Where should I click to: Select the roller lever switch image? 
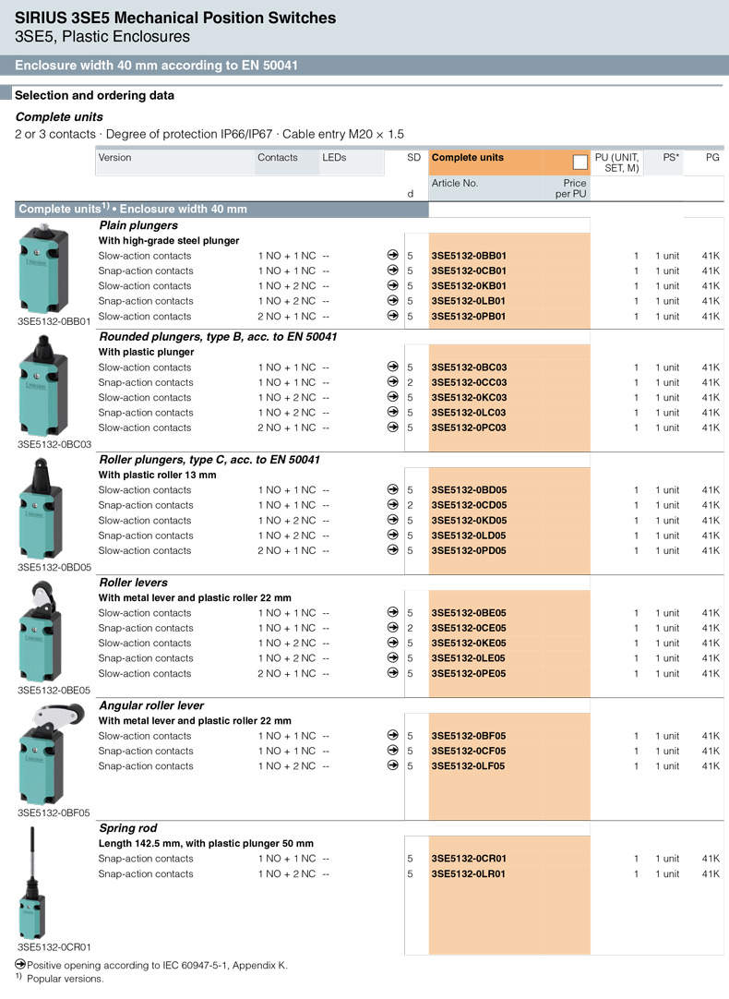[42, 634]
